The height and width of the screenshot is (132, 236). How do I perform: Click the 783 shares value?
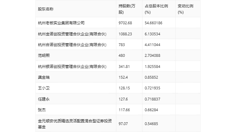(121, 45)
